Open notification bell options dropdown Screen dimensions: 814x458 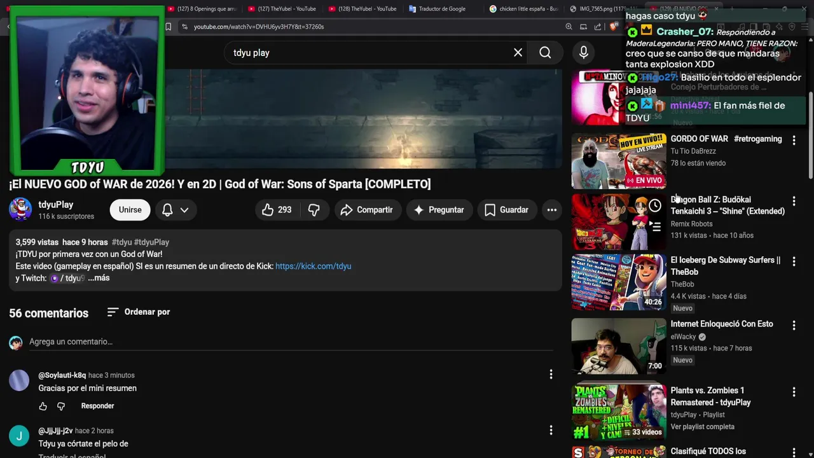click(x=175, y=210)
